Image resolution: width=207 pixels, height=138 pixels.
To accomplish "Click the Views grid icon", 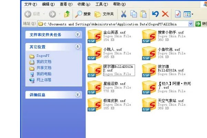I will [x=187, y=14].
